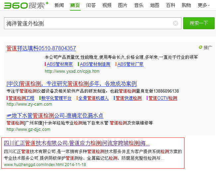Open the 管道祥达填料 result link
The image size is (216, 172).
pos(41,48)
